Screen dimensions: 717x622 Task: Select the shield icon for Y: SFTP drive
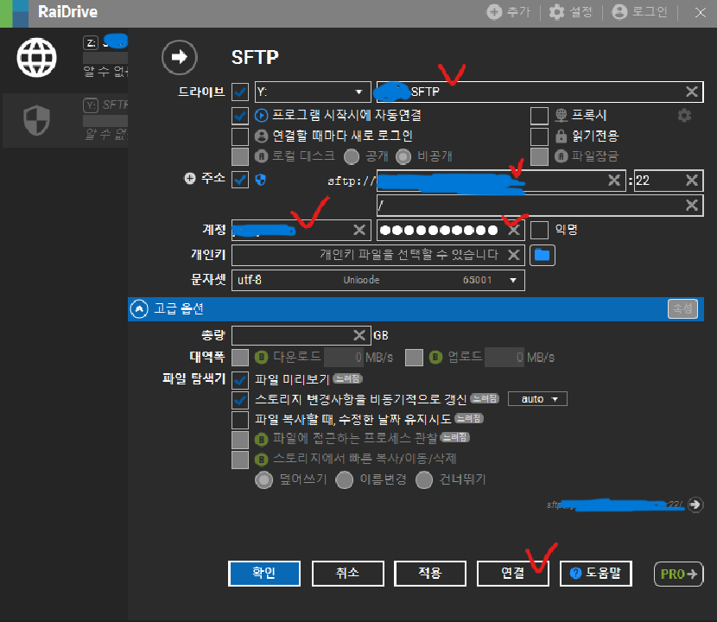coord(36,120)
